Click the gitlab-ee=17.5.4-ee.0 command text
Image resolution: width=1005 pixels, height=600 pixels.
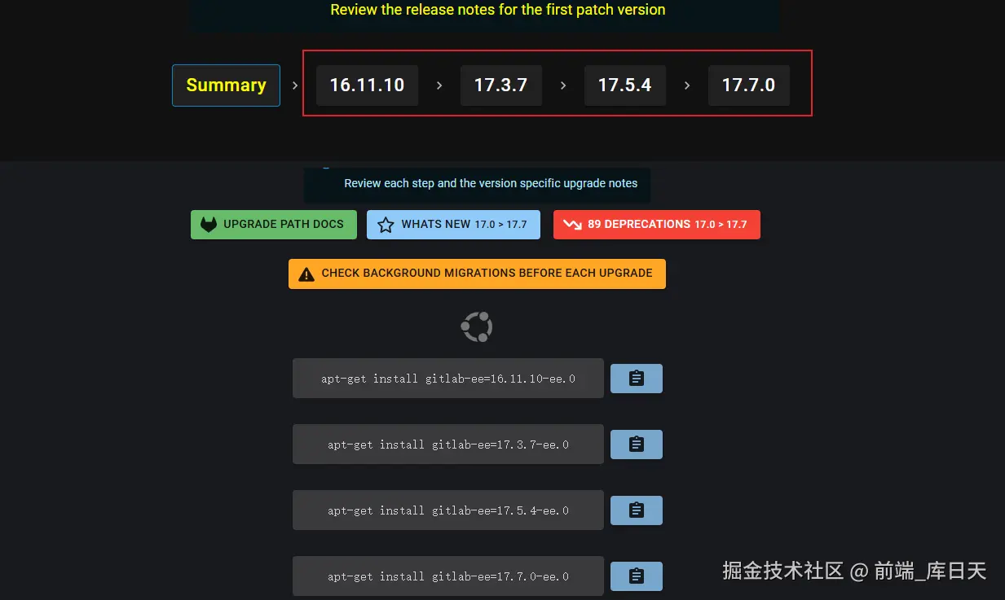pos(448,510)
